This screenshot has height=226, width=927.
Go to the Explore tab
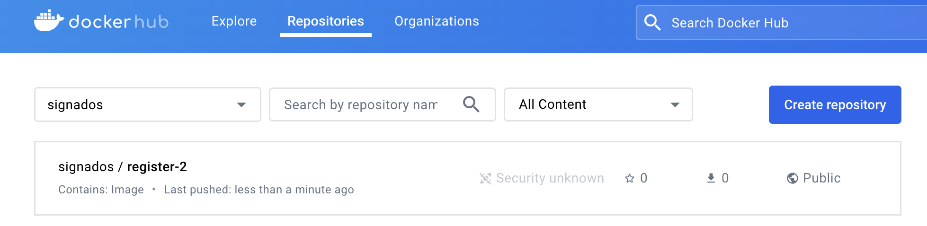pyautogui.click(x=234, y=21)
